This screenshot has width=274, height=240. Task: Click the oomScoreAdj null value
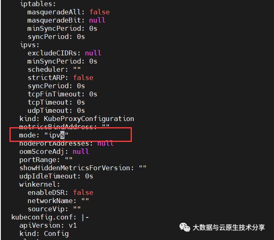tap(81, 151)
